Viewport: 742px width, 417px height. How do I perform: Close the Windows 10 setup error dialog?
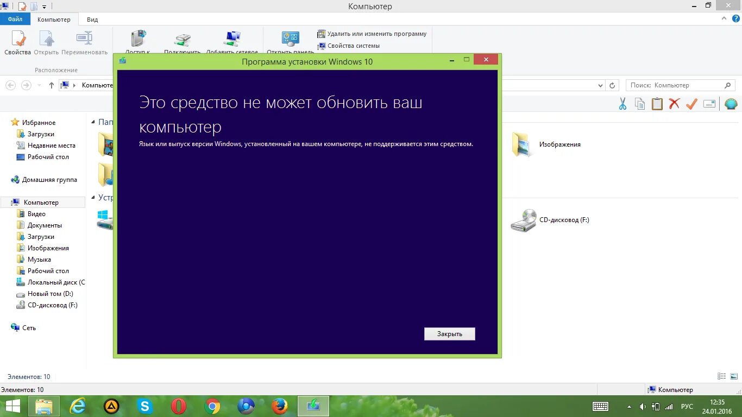[449, 334]
